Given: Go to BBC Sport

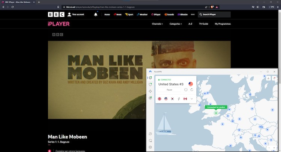Looking at the screenshot, I should point(129,15).
